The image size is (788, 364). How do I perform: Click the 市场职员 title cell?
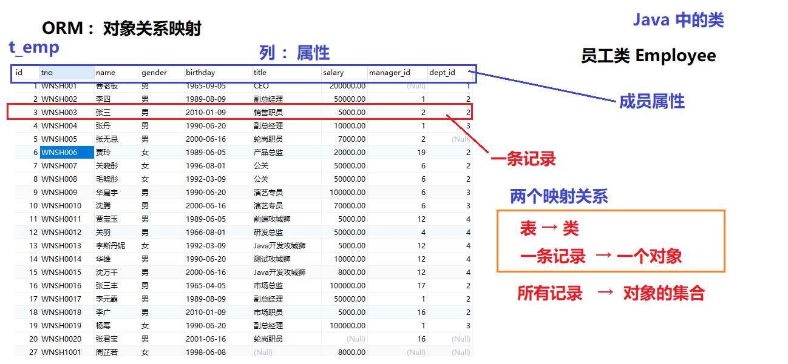[286, 312]
